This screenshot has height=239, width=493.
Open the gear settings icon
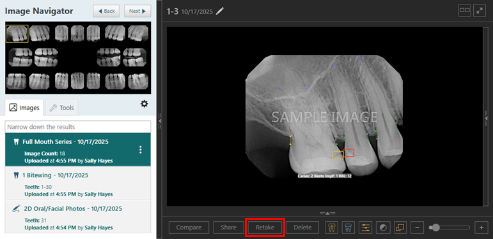[144, 104]
